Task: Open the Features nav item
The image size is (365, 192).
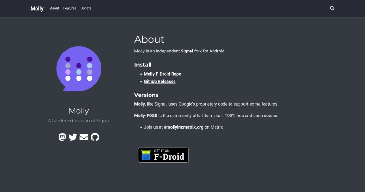Action: 69,8
